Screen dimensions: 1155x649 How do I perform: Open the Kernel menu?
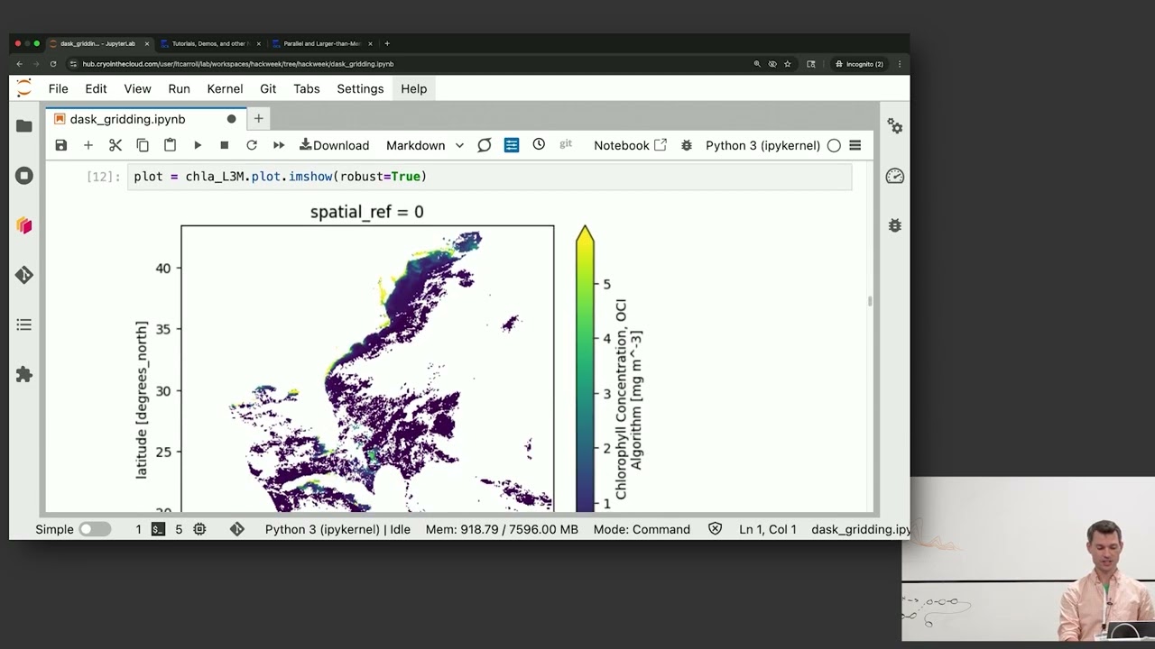tap(225, 88)
